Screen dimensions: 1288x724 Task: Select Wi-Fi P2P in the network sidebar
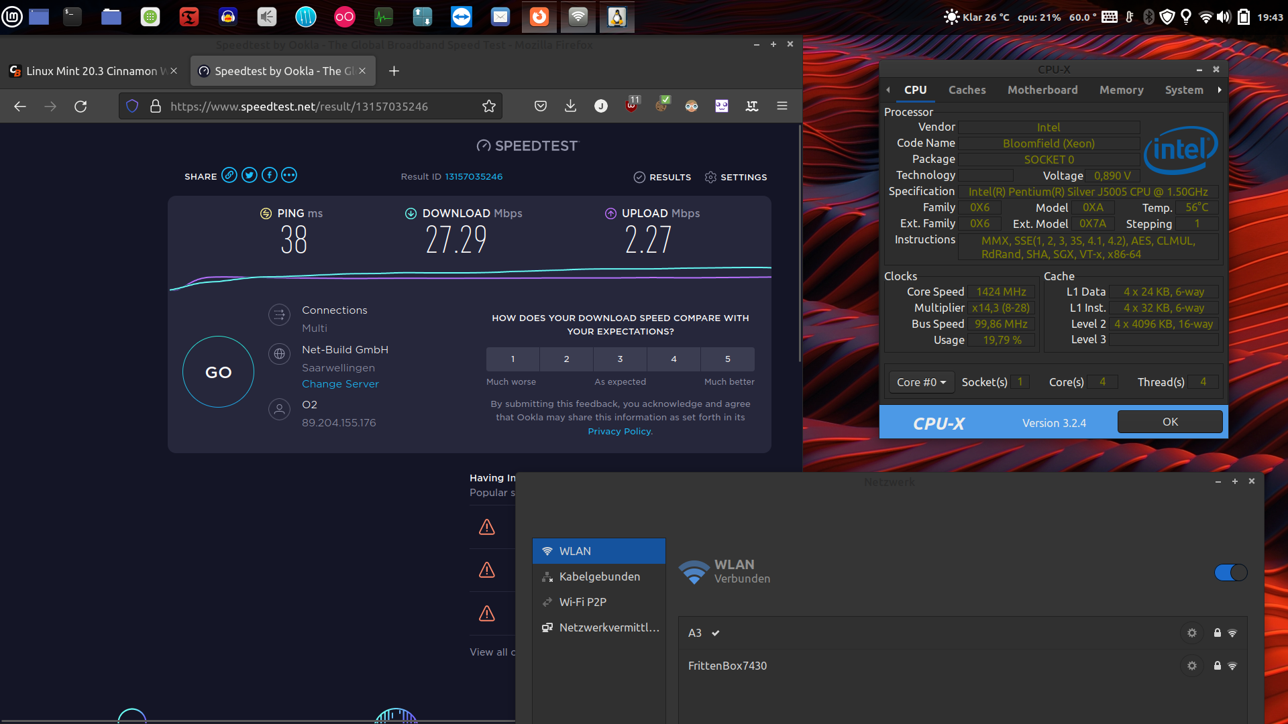point(599,602)
